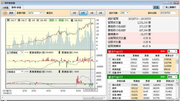Check the 瑞士信貸 row in 賣方Top15
Viewport: 180px width, 101px height.
click(110, 85)
